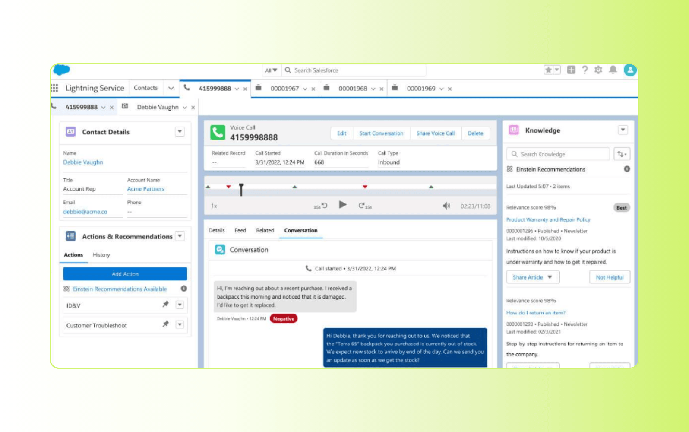The height and width of the screenshot is (432, 689).
Task: Click the Negative sentiment badge
Action: pos(284,319)
